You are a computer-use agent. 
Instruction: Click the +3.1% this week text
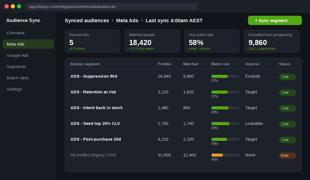141,49
